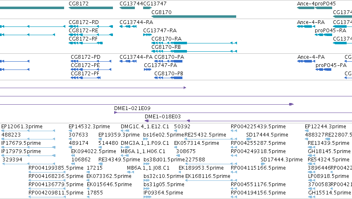Select the EK015646.5prime EST label
This screenshot has width=352, height=199.
[109, 185]
